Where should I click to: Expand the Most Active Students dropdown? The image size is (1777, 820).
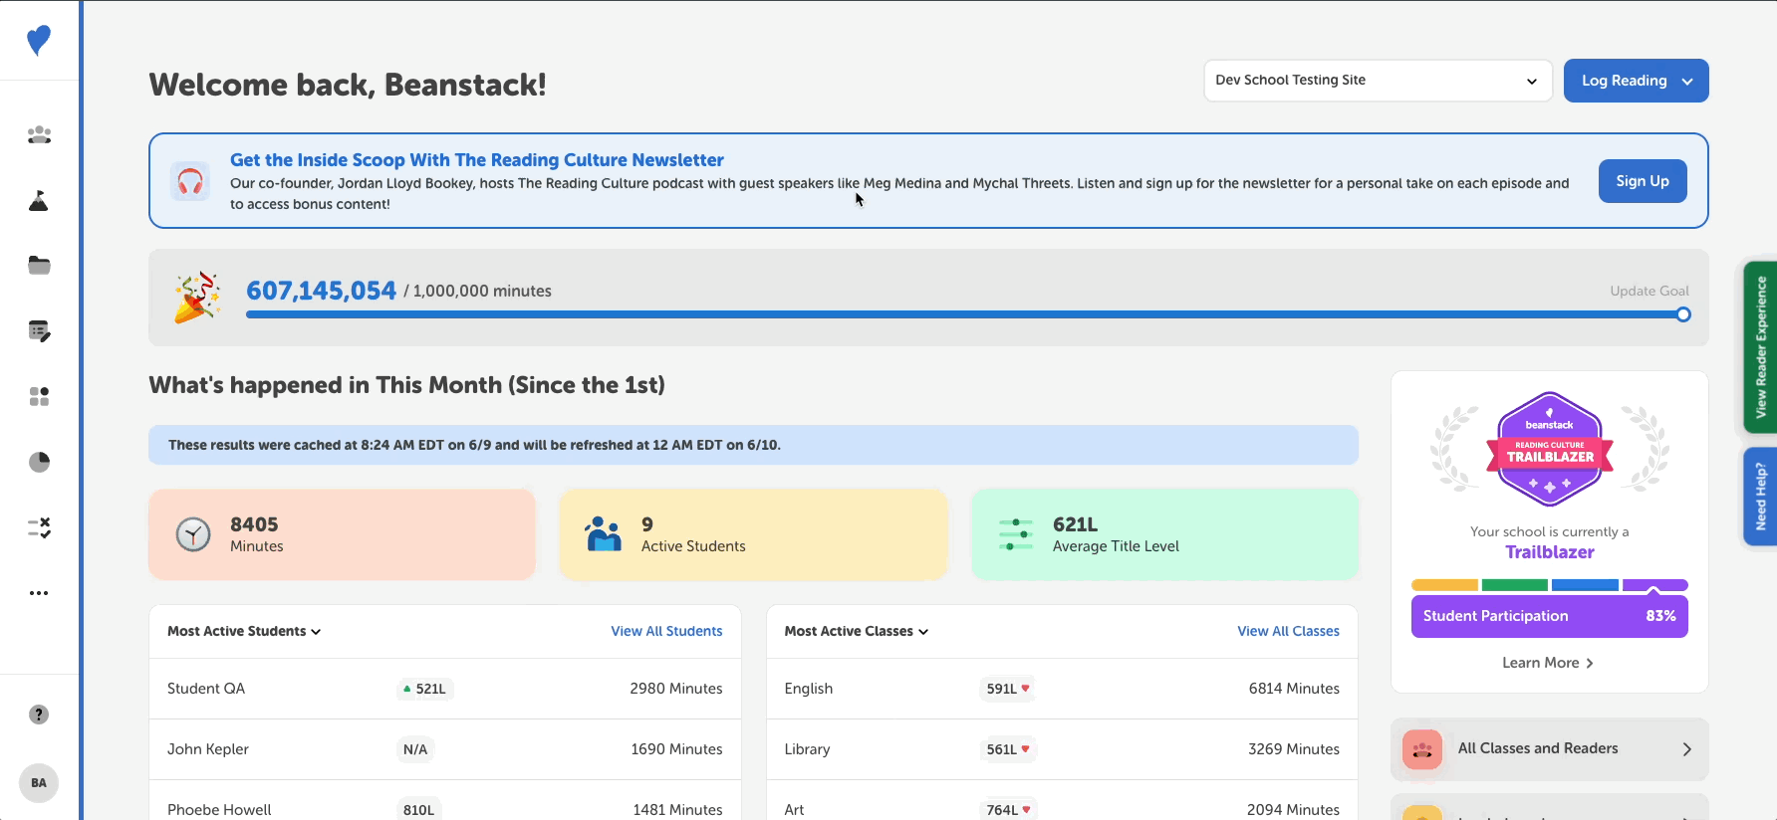tap(244, 632)
